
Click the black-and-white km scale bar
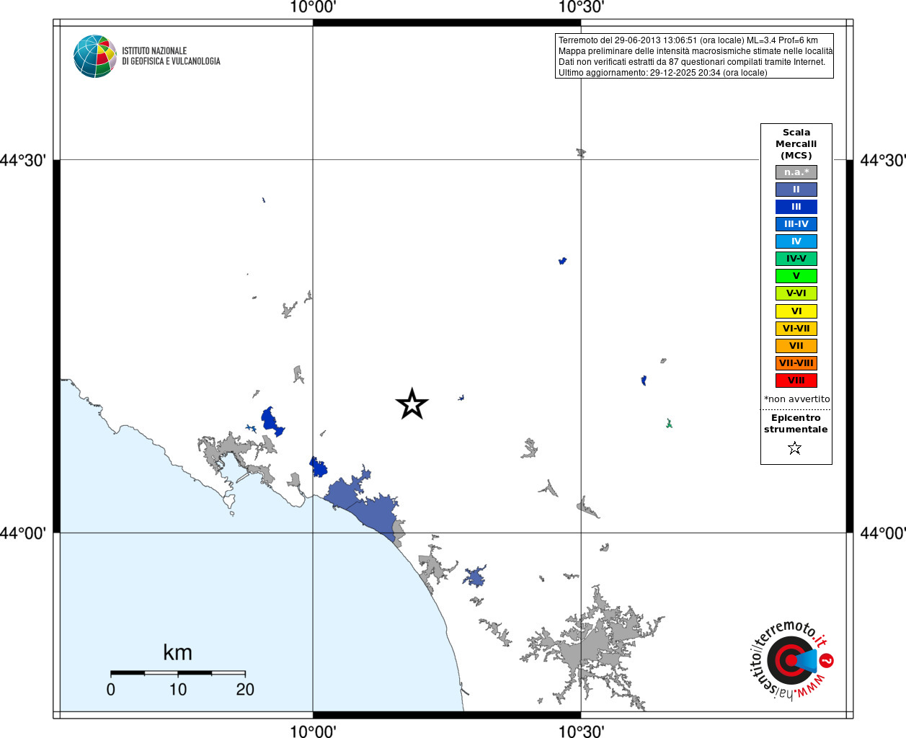(178, 672)
